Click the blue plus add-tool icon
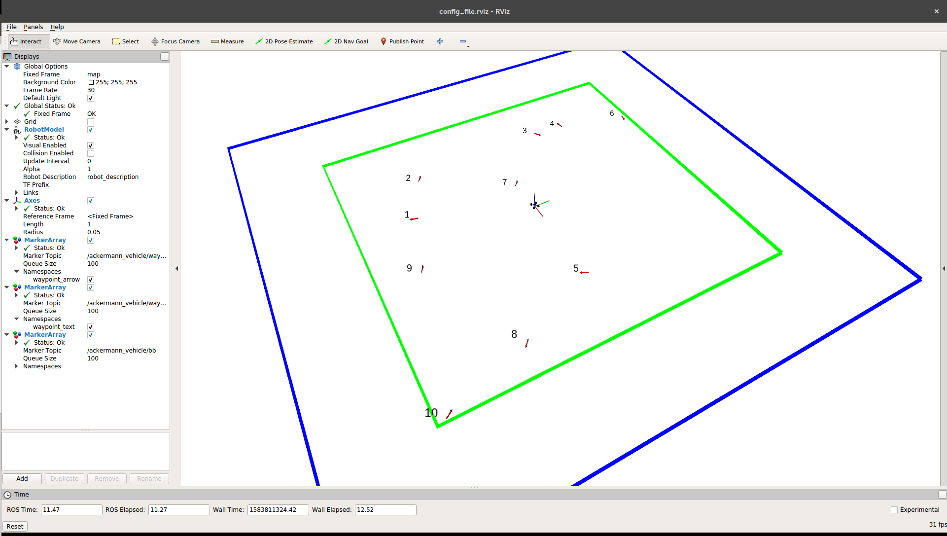947x536 pixels. coord(440,41)
